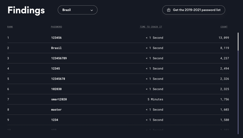Click the 12345 password entry
The width and height of the screenshot is (243, 138).
tap(55, 68)
